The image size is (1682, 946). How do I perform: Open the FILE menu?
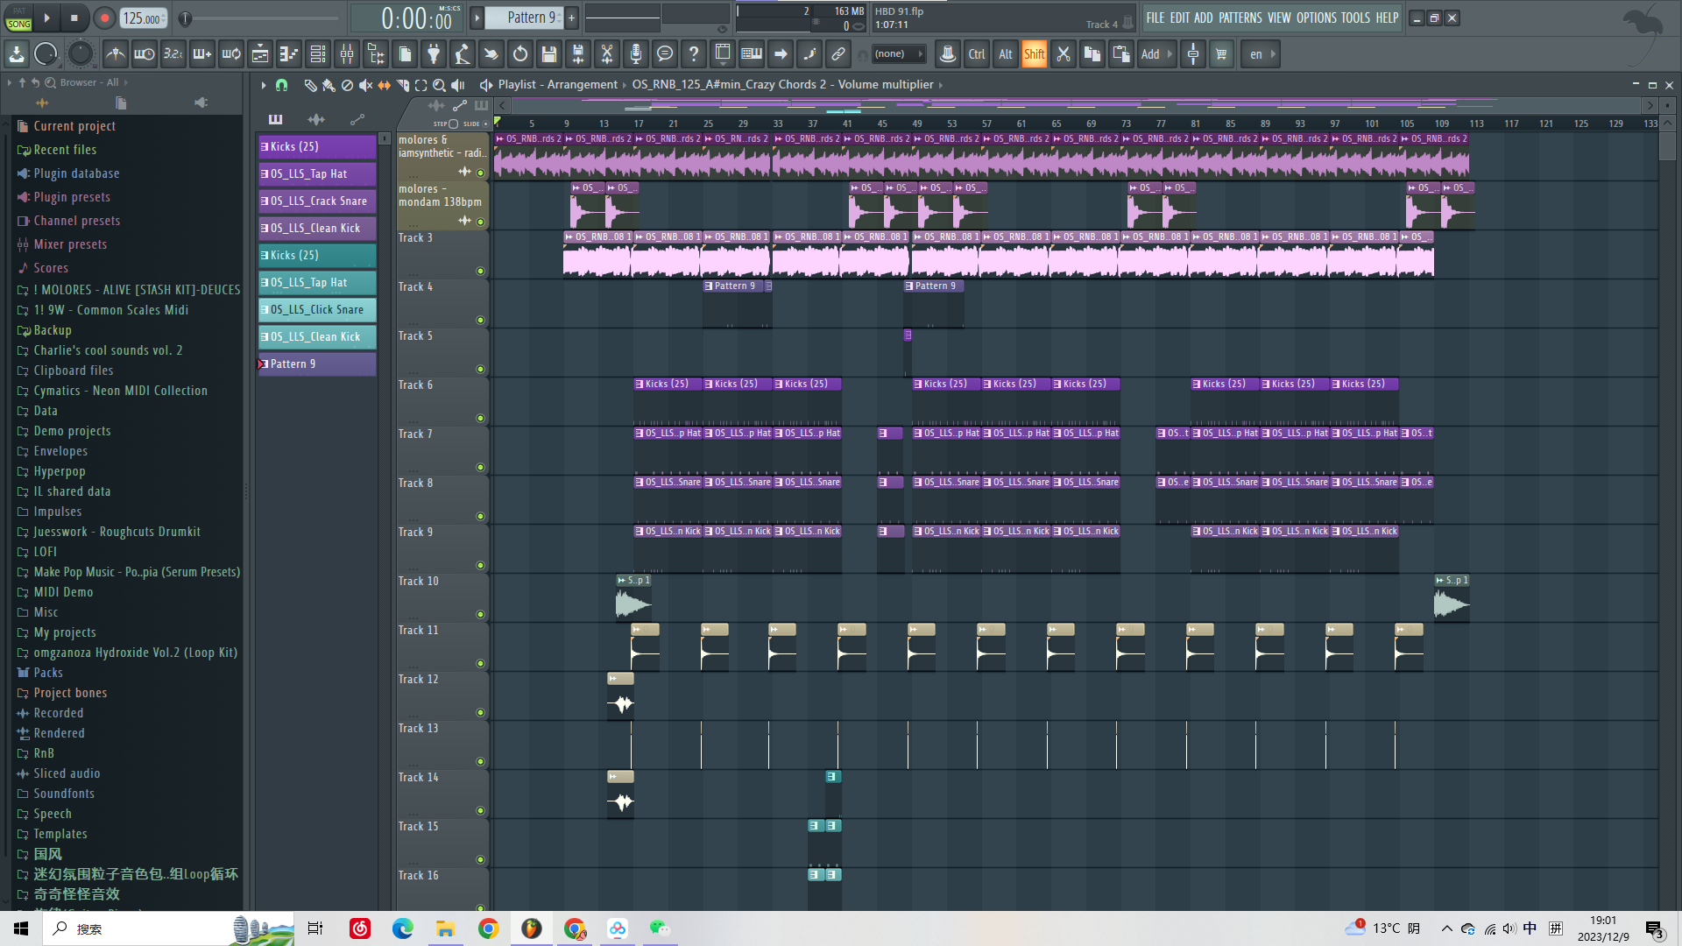click(x=1155, y=18)
